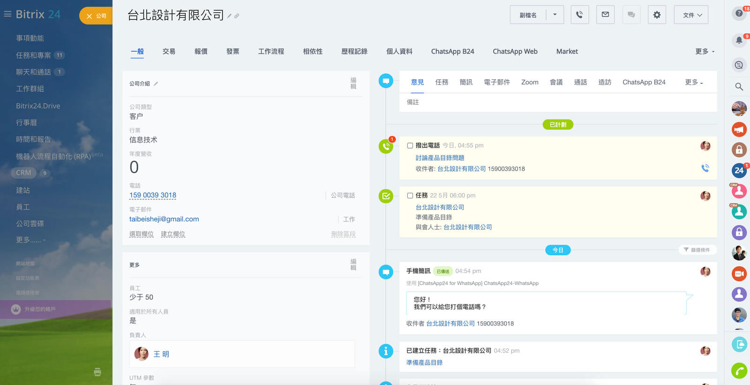Open the hamburger main menu
The width and height of the screenshot is (750, 385).
point(7,14)
